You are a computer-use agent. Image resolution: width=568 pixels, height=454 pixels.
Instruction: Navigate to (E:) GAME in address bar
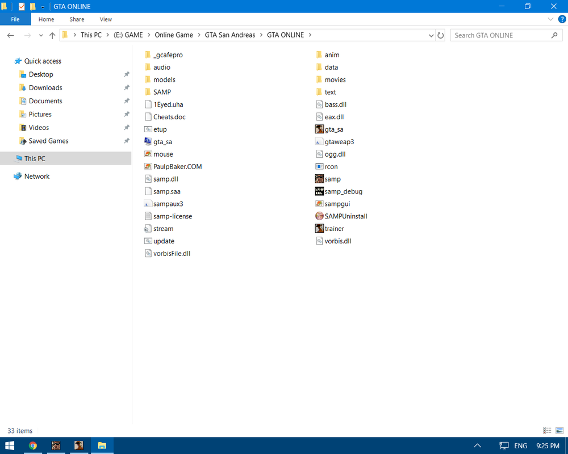128,35
